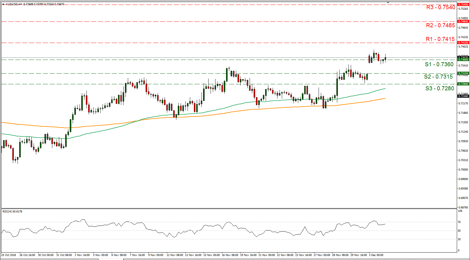The width and height of the screenshot is (470, 260).
Task: Click the 0.71860 price scale value
Action: pyautogui.click(x=463, y=113)
